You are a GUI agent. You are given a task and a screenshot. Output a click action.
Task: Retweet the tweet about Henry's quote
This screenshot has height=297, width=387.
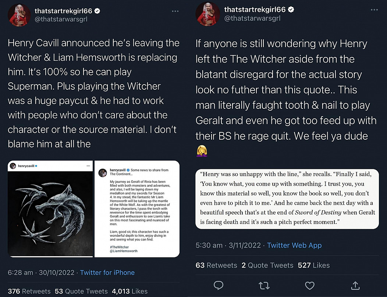(264, 285)
